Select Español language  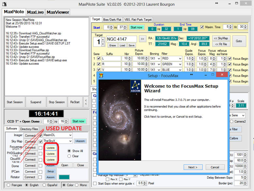[44, 185]
